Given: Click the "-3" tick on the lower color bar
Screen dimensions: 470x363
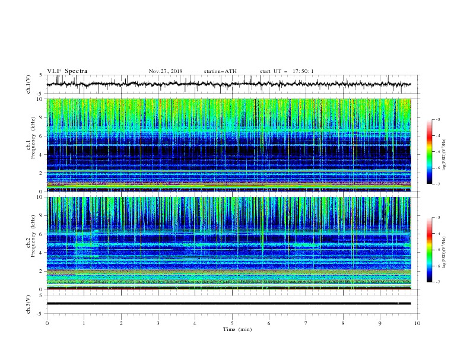Looking at the screenshot, I should pyautogui.click(x=437, y=218).
